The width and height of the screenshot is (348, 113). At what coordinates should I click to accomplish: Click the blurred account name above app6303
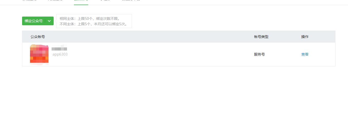pos(59,49)
